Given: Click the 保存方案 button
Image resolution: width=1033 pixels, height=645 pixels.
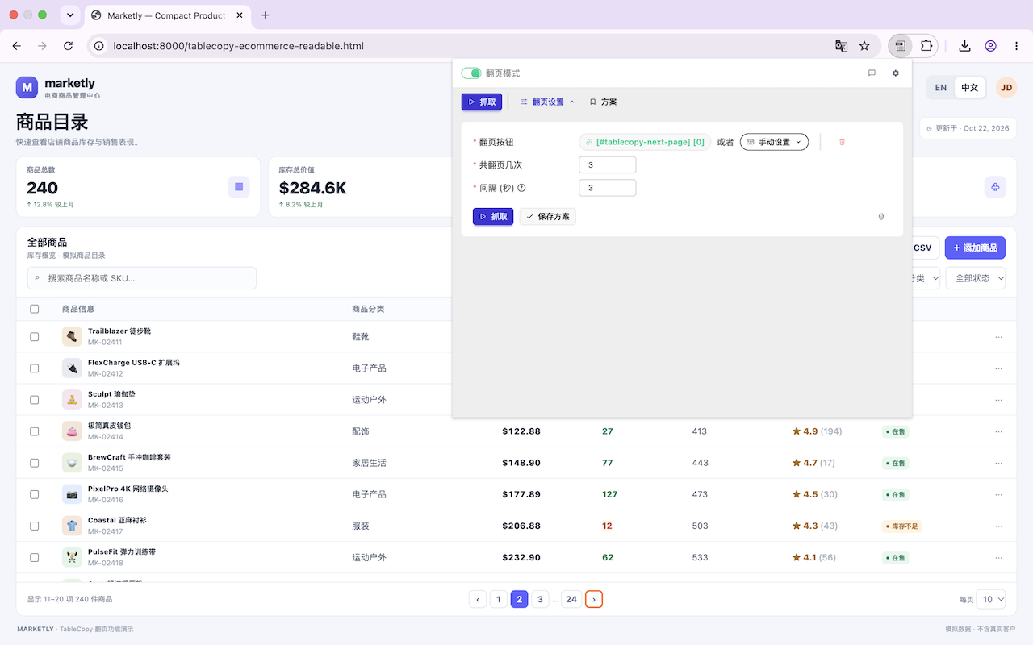Looking at the screenshot, I should (548, 217).
